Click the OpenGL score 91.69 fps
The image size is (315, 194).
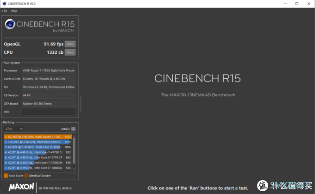pyautogui.click(x=54, y=44)
